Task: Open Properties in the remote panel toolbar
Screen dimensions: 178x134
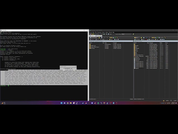Action: (151, 39)
